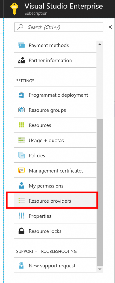The width and height of the screenshot is (115, 283).
Task: Click the yellow key subscription icon
Action: tap(14, 8)
